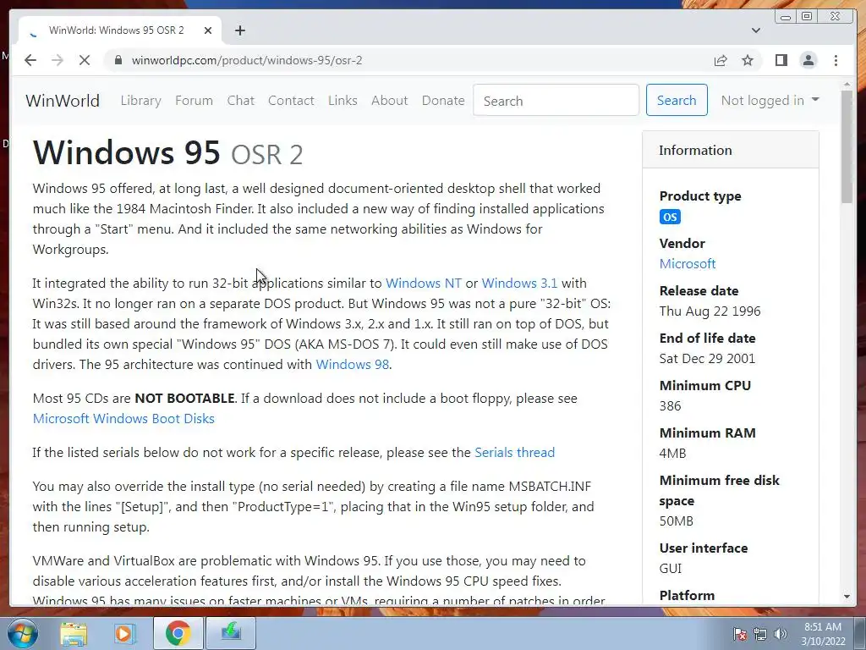Click the Minimum CPU value 386
866x650 pixels.
pyautogui.click(x=670, y=405)
